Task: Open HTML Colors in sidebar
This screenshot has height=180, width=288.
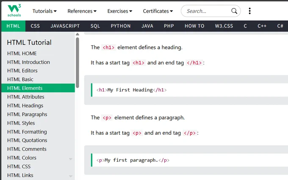Action: click(x=38, y=158)
